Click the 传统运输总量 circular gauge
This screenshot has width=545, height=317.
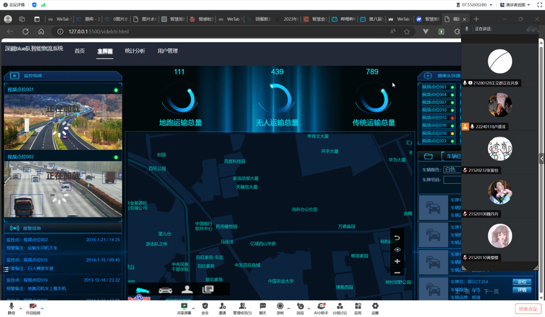coord(373,100)
